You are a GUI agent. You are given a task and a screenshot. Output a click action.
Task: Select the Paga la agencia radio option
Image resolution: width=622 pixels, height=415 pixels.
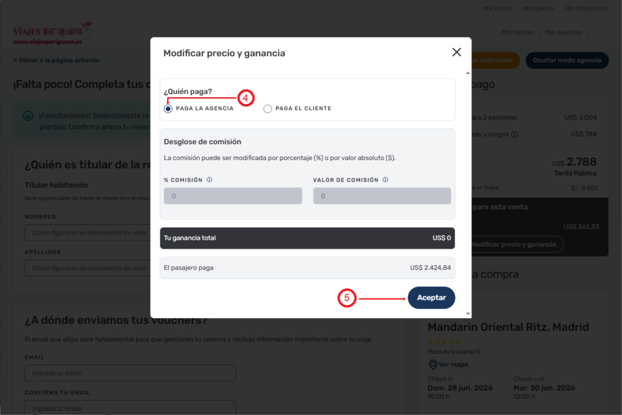(168, 109)
